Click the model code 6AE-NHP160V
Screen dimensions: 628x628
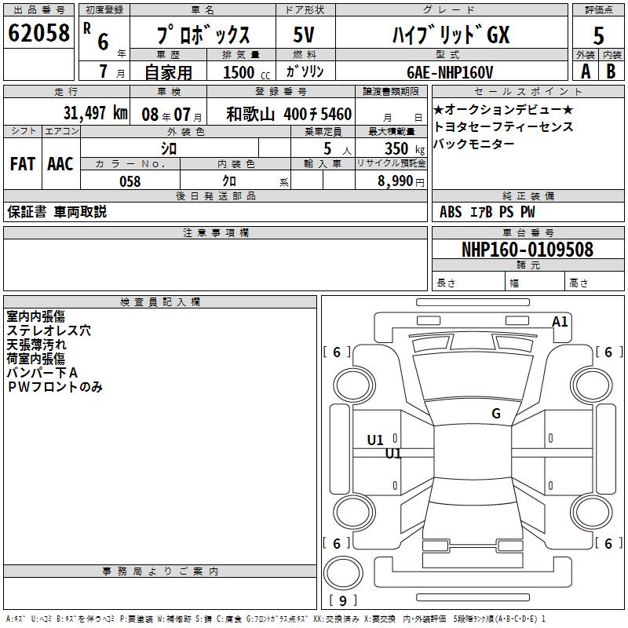click(450, 72)
